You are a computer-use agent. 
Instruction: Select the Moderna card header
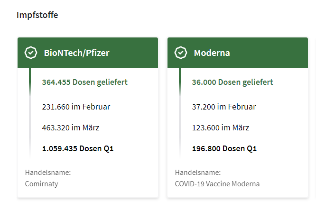click(238, 53)
